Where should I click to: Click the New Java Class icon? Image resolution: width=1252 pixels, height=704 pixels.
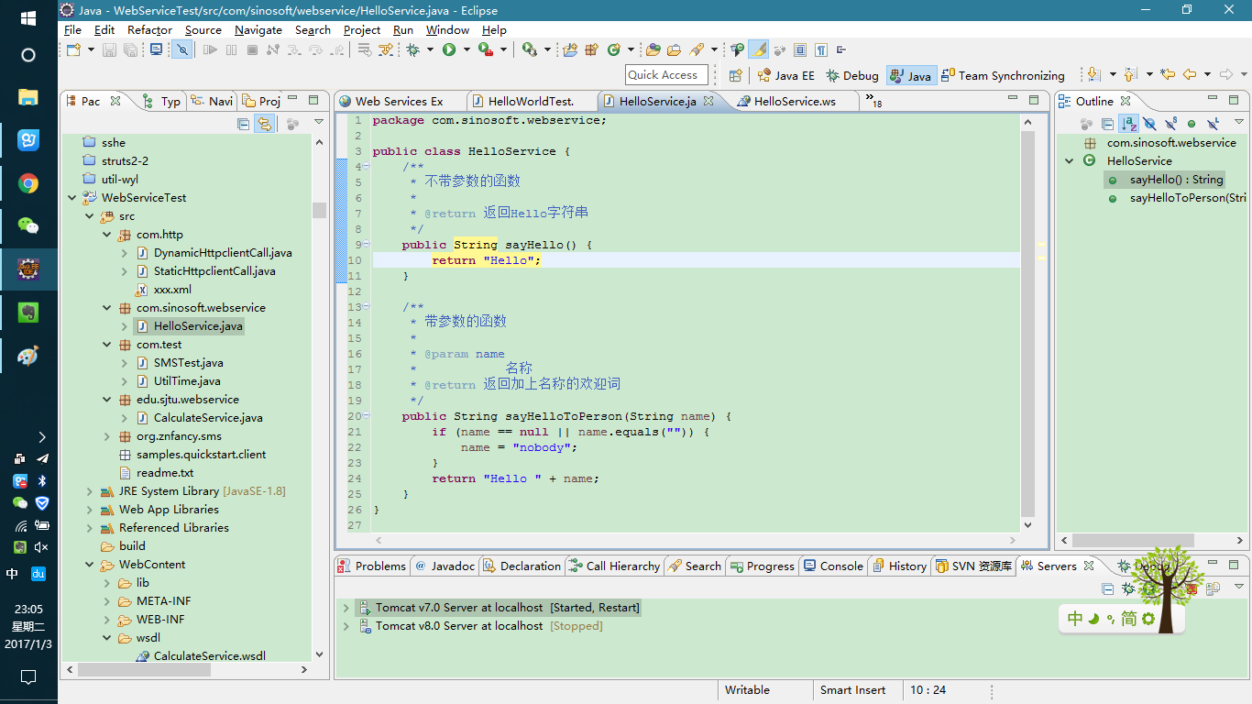click(613, 49)
